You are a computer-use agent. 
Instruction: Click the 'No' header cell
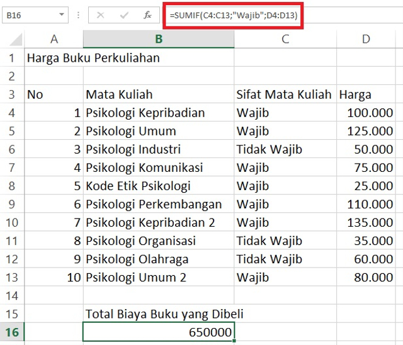pyautogui.click(x=54, y=94)
